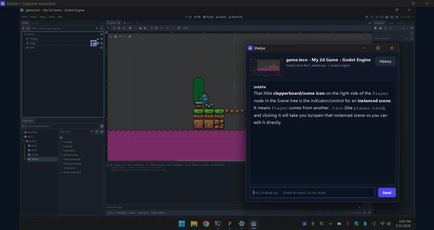434x230 pixels.
Task: Add a new child node in Scene dock
Action: (23, 28)
